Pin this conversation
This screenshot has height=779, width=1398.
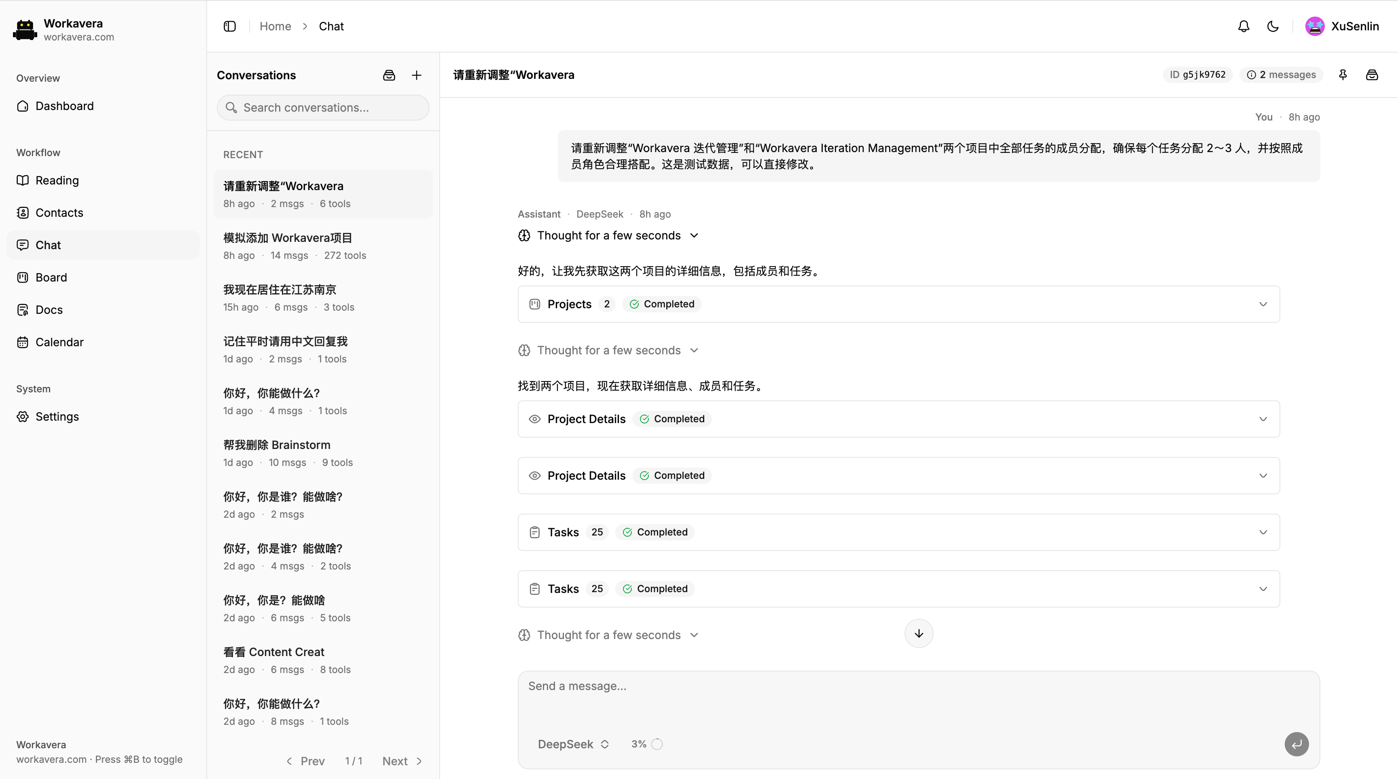click(1343, 75)
